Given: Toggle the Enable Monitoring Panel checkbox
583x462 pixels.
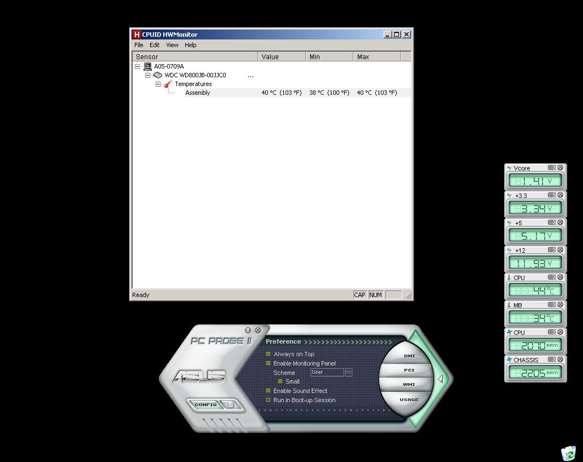Looking at the screenshot, I should point(268,363).
